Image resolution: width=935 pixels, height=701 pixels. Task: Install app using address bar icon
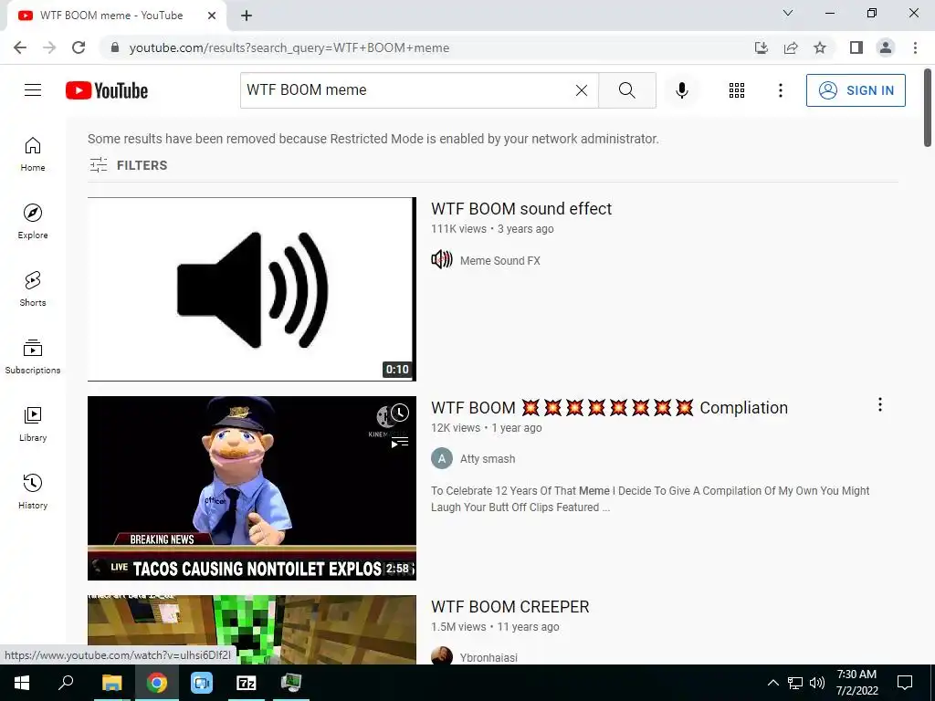point(761,47)
